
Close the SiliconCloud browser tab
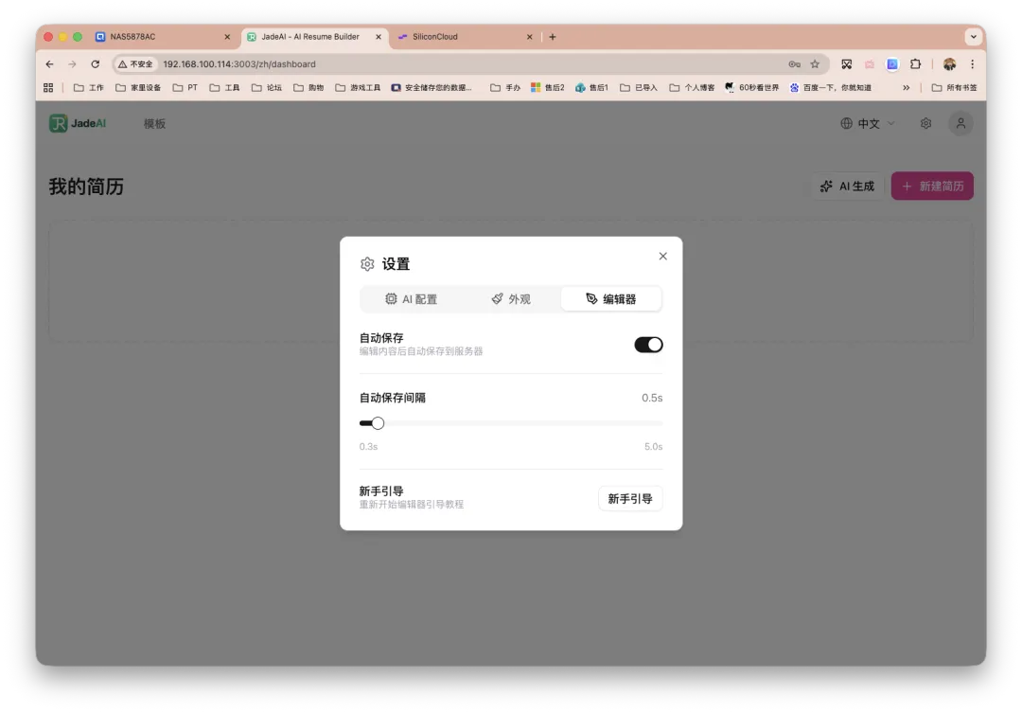click(x=529, y=37)
